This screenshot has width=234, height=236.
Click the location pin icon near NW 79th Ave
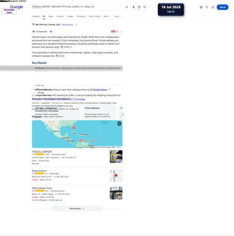(33, 25)
